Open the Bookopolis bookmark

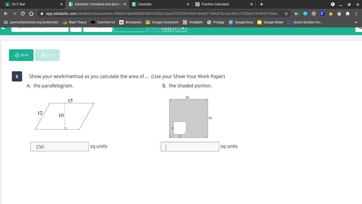131,22
